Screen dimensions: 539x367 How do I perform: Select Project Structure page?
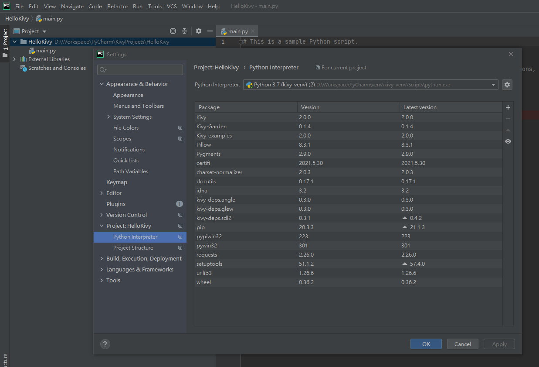[x=133, y=248]
